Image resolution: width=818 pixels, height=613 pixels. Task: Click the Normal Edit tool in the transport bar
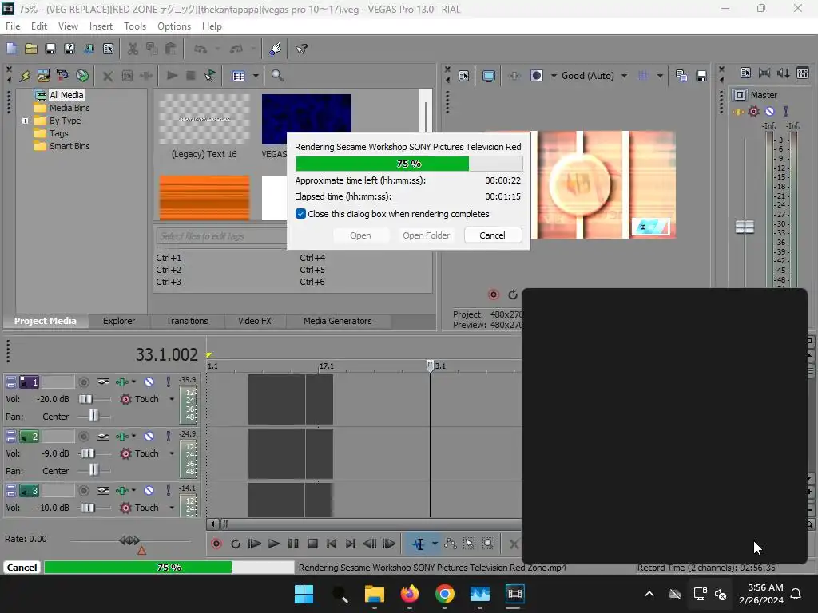(x=419, y=544)
